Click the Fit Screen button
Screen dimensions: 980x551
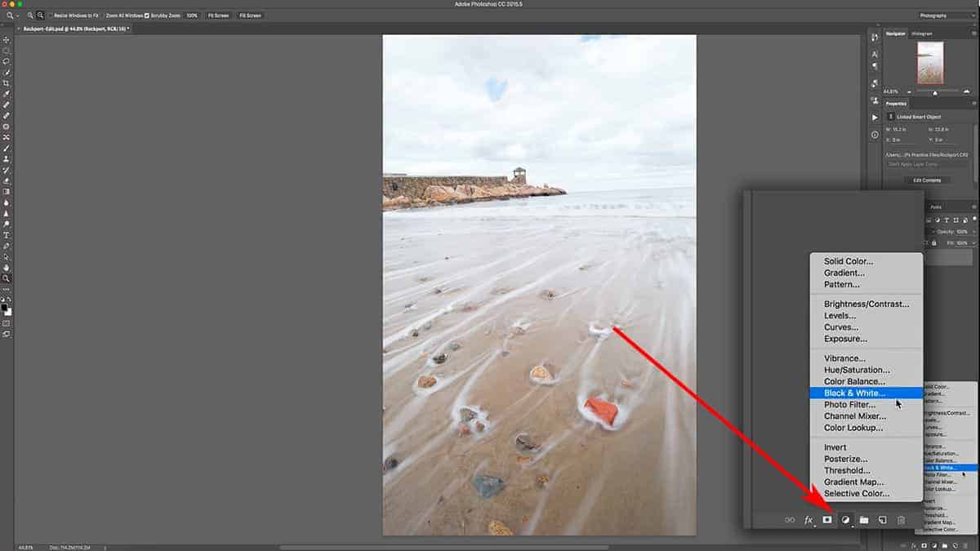tap(218, 16)
